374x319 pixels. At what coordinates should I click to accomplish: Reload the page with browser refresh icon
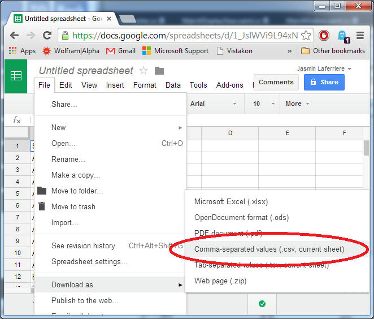tap(47, 35)
